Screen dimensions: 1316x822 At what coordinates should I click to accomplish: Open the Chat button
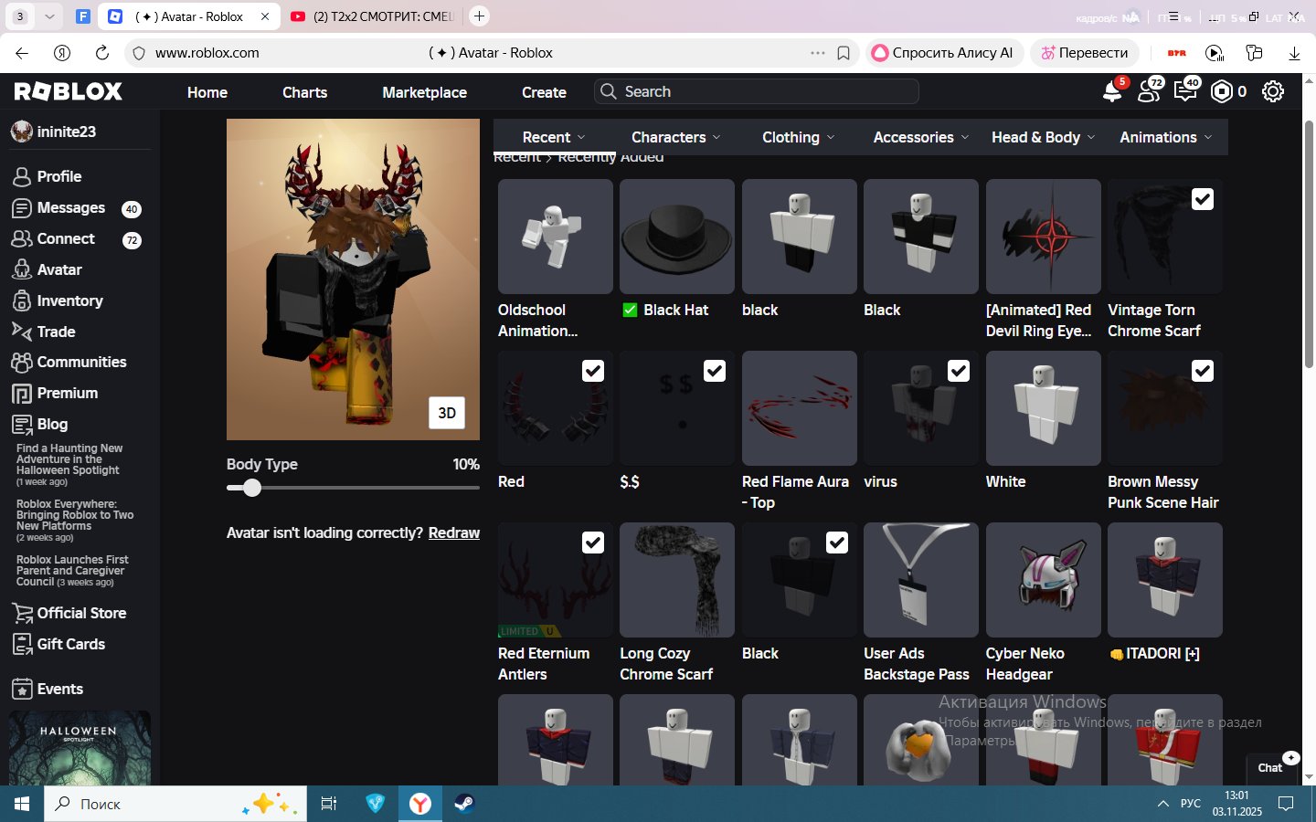[x=1270, y=767]
